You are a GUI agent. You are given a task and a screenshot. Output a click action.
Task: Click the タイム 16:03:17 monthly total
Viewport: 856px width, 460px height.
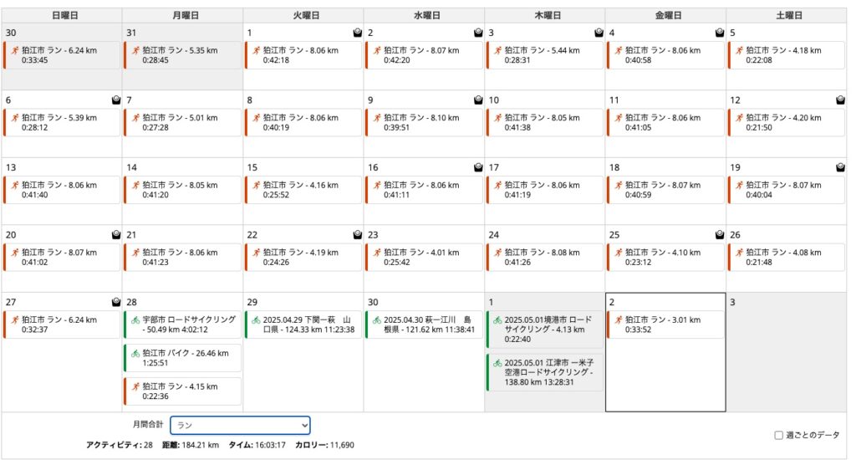pos(257,445)
